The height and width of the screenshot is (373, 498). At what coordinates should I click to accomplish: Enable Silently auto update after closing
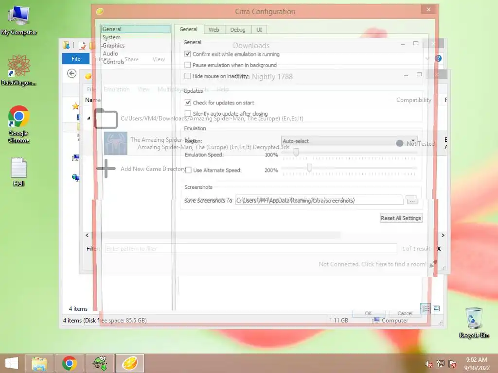pos(188,114)
